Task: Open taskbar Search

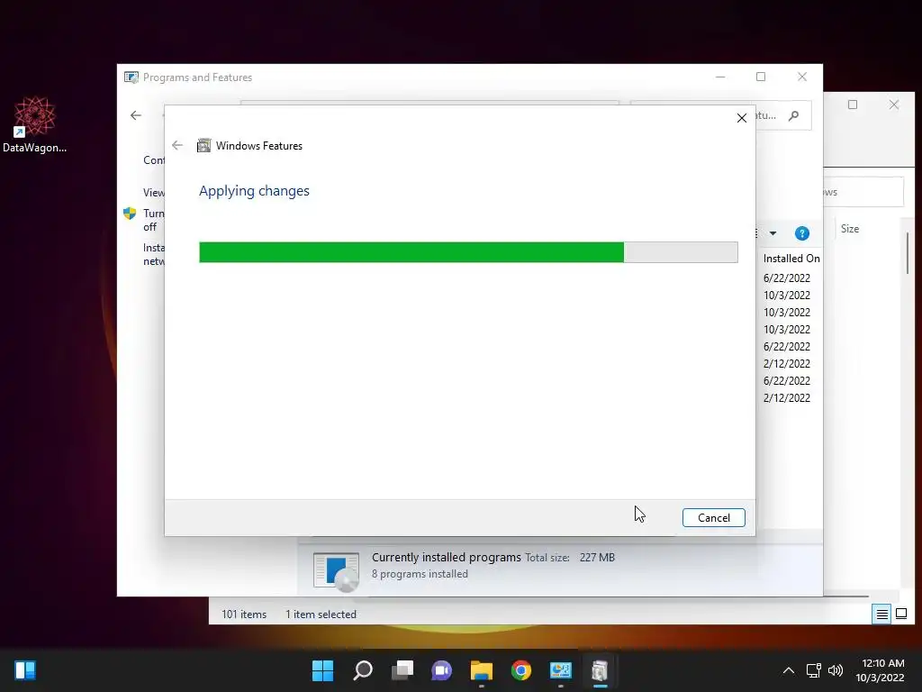Action: click(x=362, y=670)
